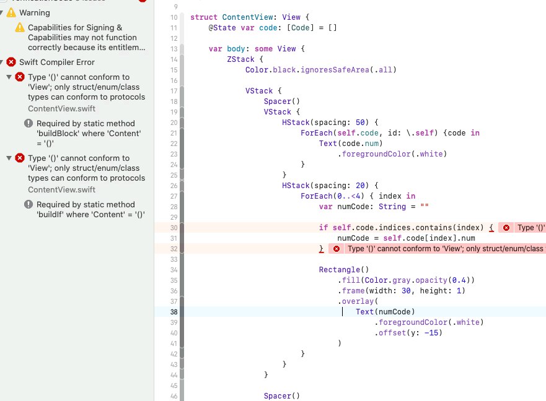Select 'Required by static method buildBlock' note
This screenshot has height=401, width=546.
(89, 133)
